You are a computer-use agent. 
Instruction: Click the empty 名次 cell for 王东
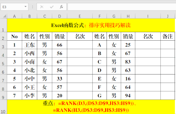click(x=80, y=45)
